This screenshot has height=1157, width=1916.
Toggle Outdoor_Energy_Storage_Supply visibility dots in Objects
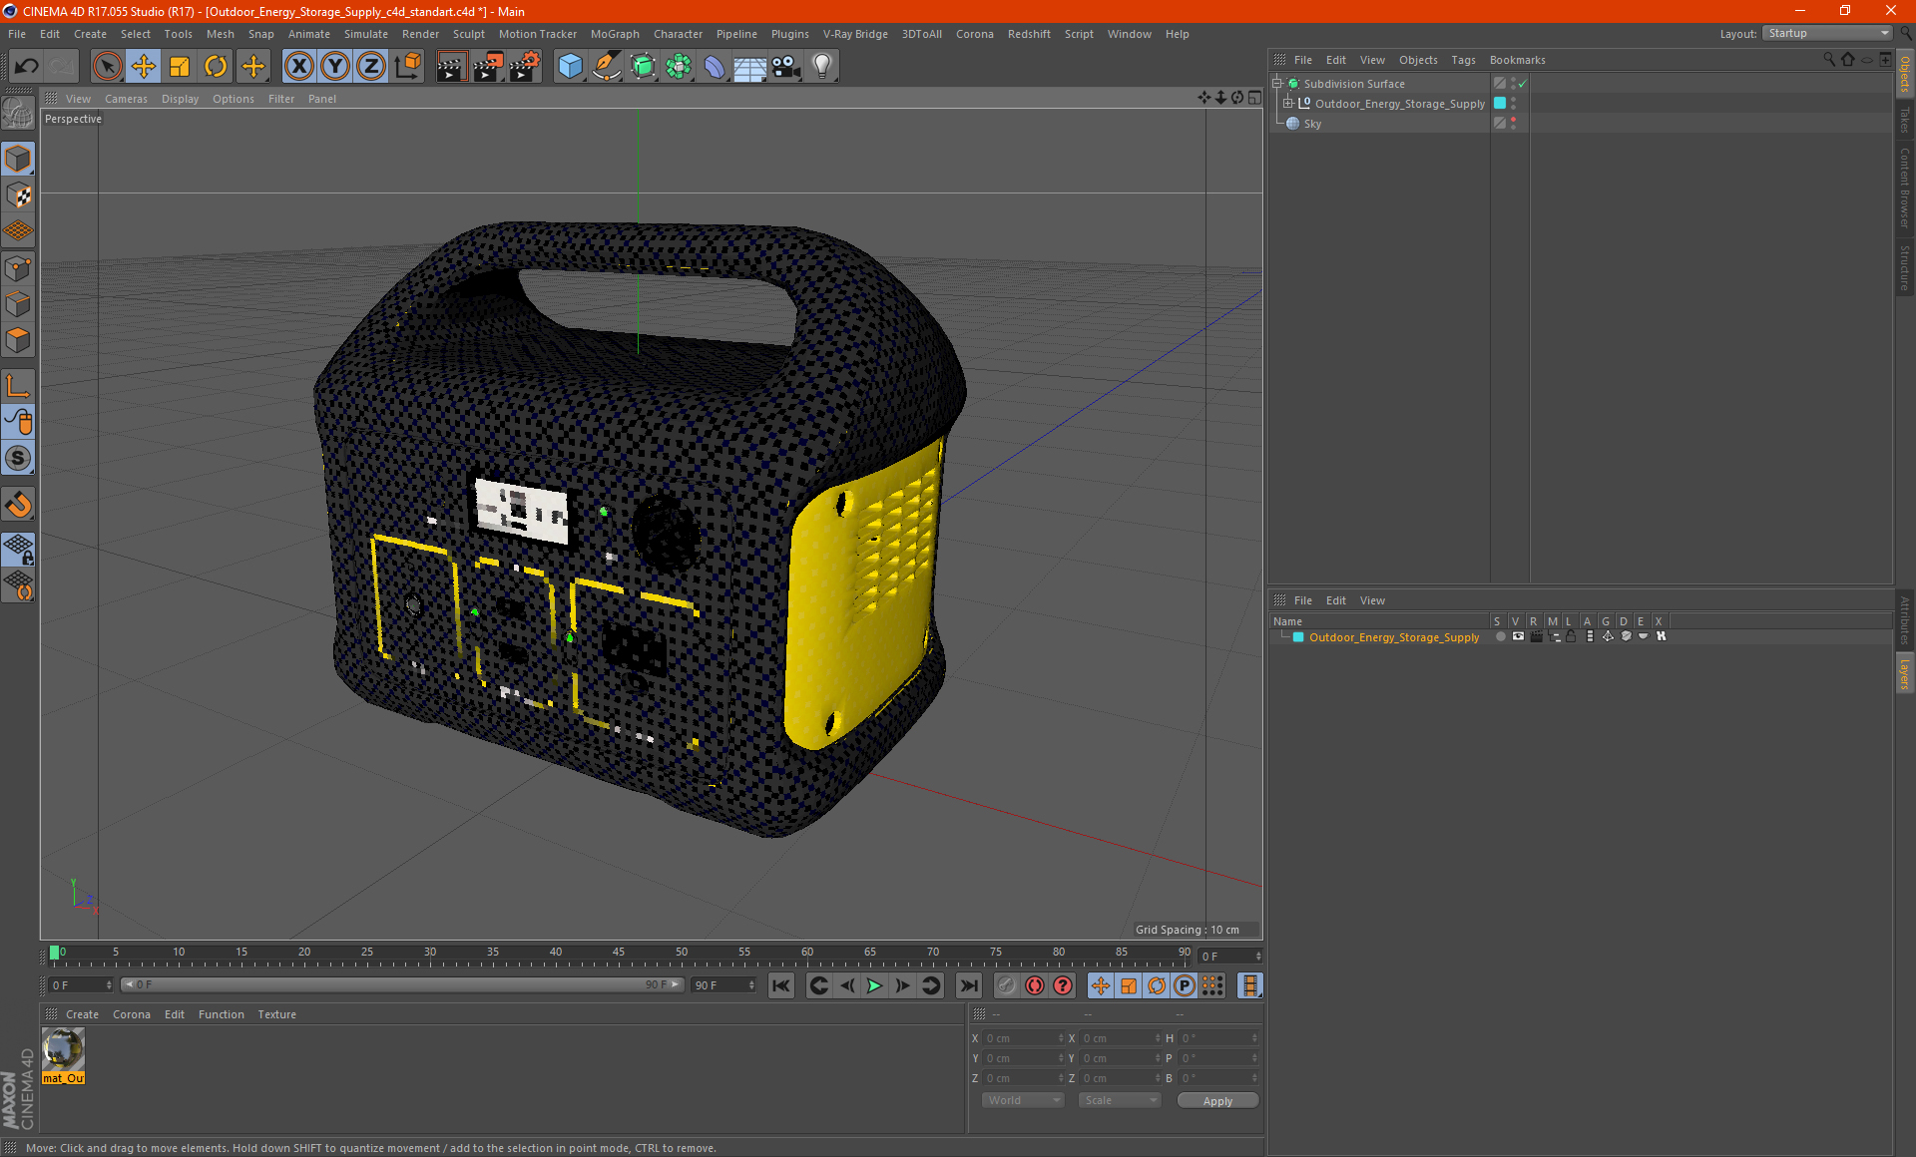(x=1513, y=104)
